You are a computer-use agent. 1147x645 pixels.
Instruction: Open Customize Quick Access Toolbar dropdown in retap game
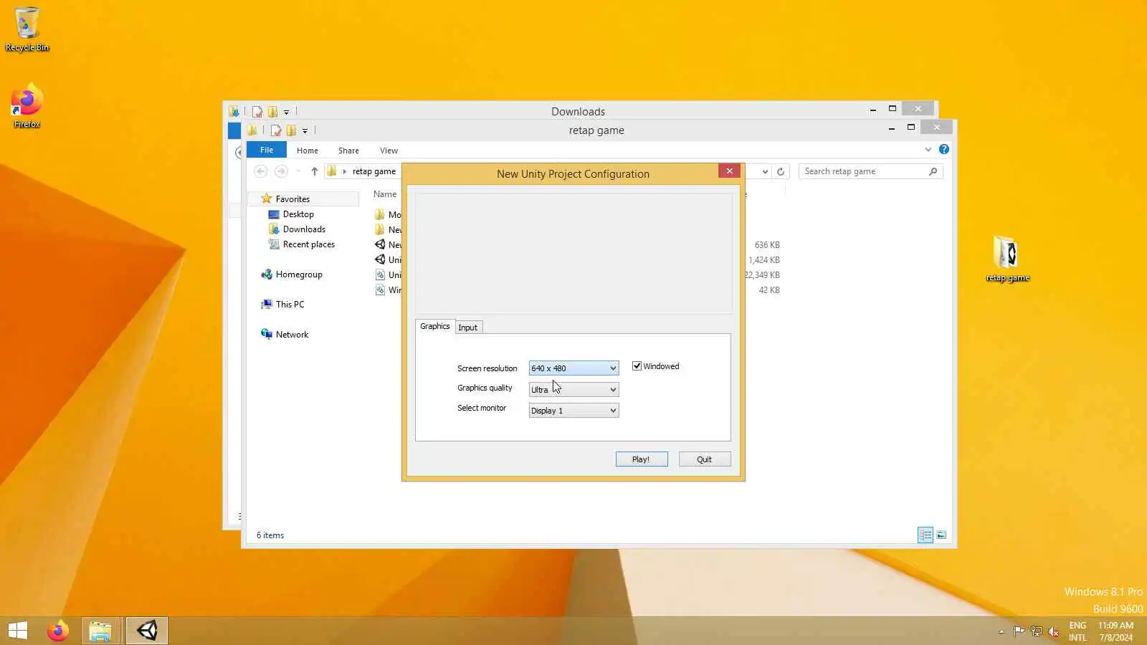pyautogui.click(x=305, y=130)
